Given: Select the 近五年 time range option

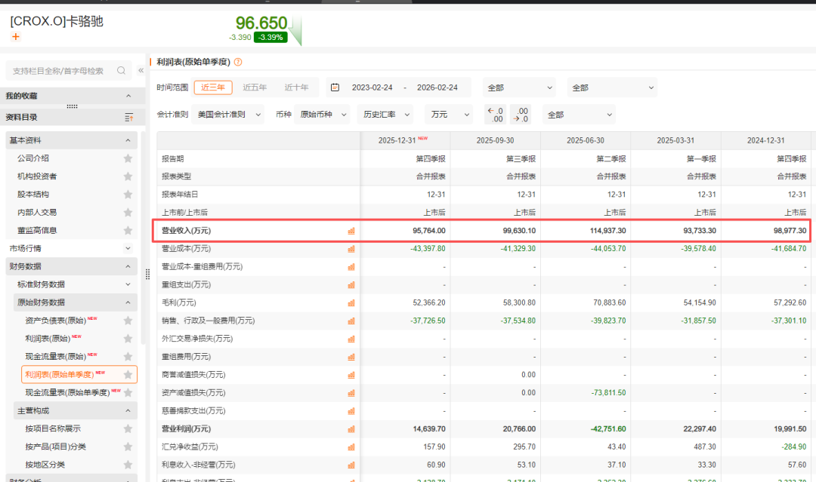Looking at the screenshot, I should 255,87.
